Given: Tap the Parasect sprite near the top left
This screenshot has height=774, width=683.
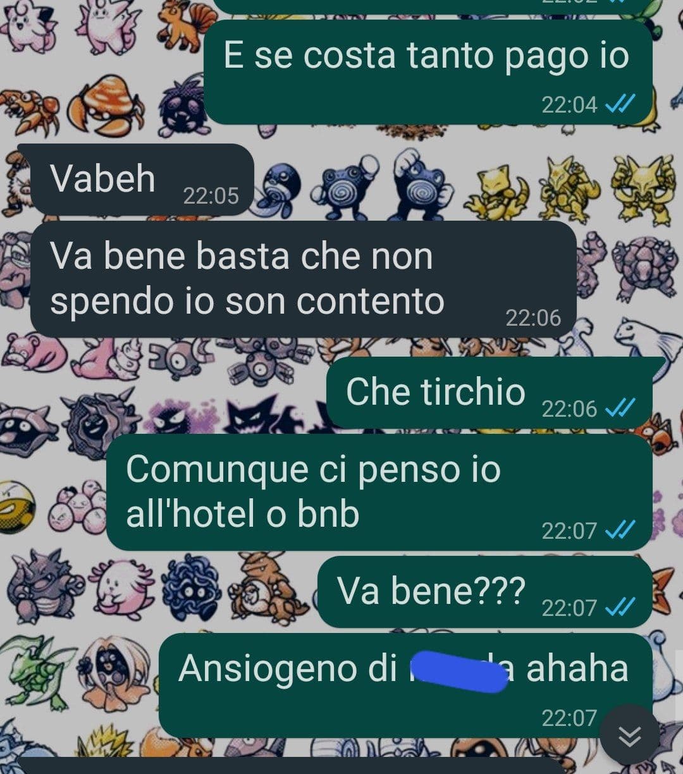Looking at the screenshot, I should (106, 104).
